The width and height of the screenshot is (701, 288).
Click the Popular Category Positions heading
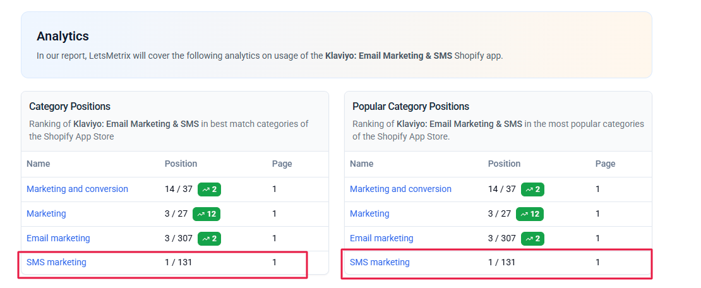point(410,106)
